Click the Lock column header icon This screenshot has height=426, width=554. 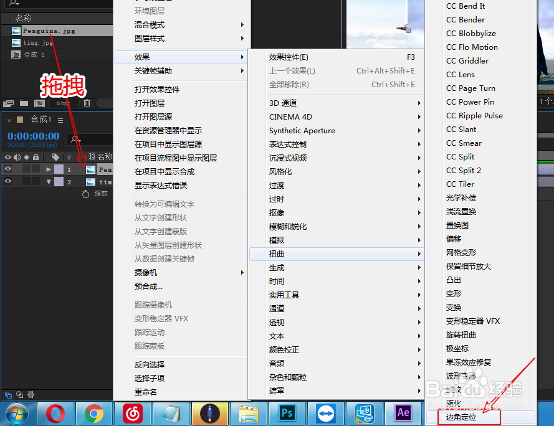(x=36, y=157)
